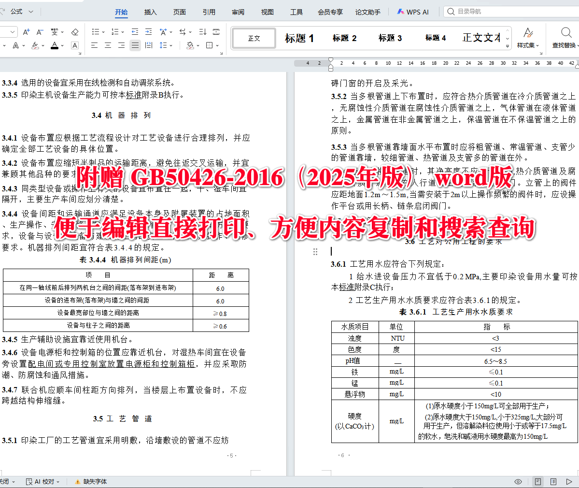This screenshot has width=579, height=488.
Task: Open the AI 校对 proofreading menu
Action: 42,481
